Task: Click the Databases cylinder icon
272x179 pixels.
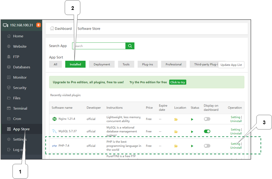Action: click(x=9, y=67)
